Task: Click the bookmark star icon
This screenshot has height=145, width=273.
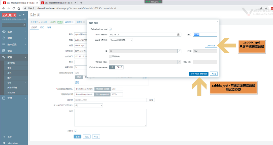Action: click(x=266, y=8)
